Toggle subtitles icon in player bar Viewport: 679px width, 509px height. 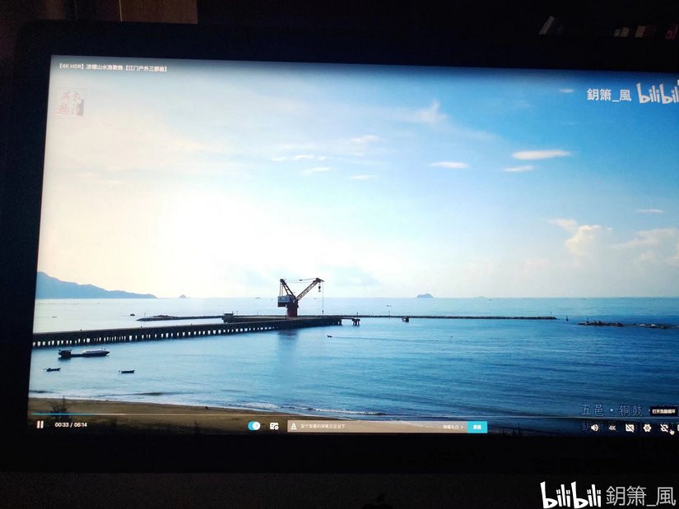(630, 428)
